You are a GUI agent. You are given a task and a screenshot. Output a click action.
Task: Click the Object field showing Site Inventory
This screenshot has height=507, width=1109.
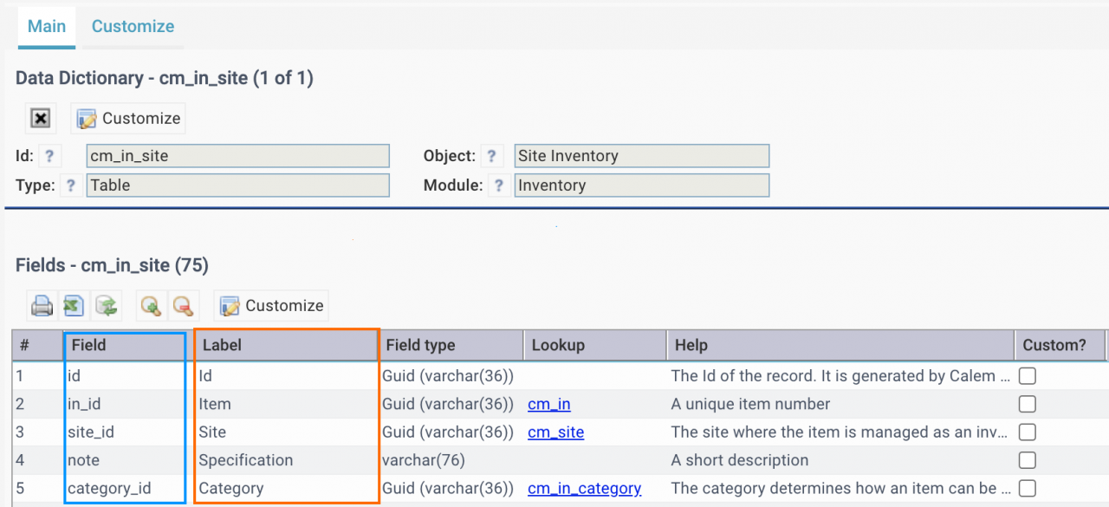point(642,156)
